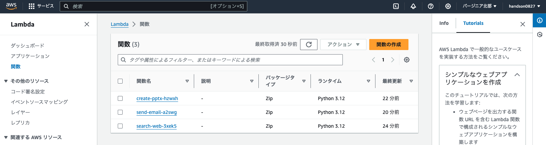
Task: Collapse the シンプルなウェブアプリケーション tutorial
Action: [517, 75]
